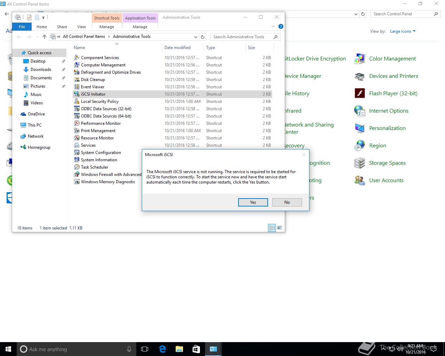Screen dimensions: 445x356
Task: Click the Event Viewer icon
Action: [x=77, y=87]
